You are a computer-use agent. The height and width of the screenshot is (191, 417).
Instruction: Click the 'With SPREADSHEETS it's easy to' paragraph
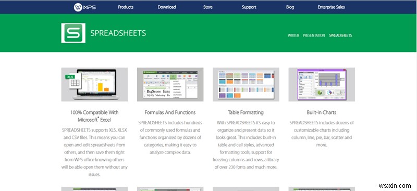click(x=246, y=145)
